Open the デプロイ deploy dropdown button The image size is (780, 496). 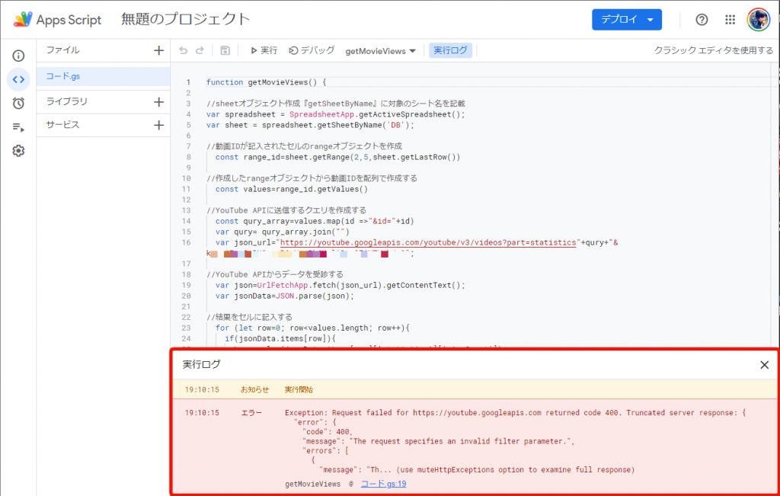[626, 20]
